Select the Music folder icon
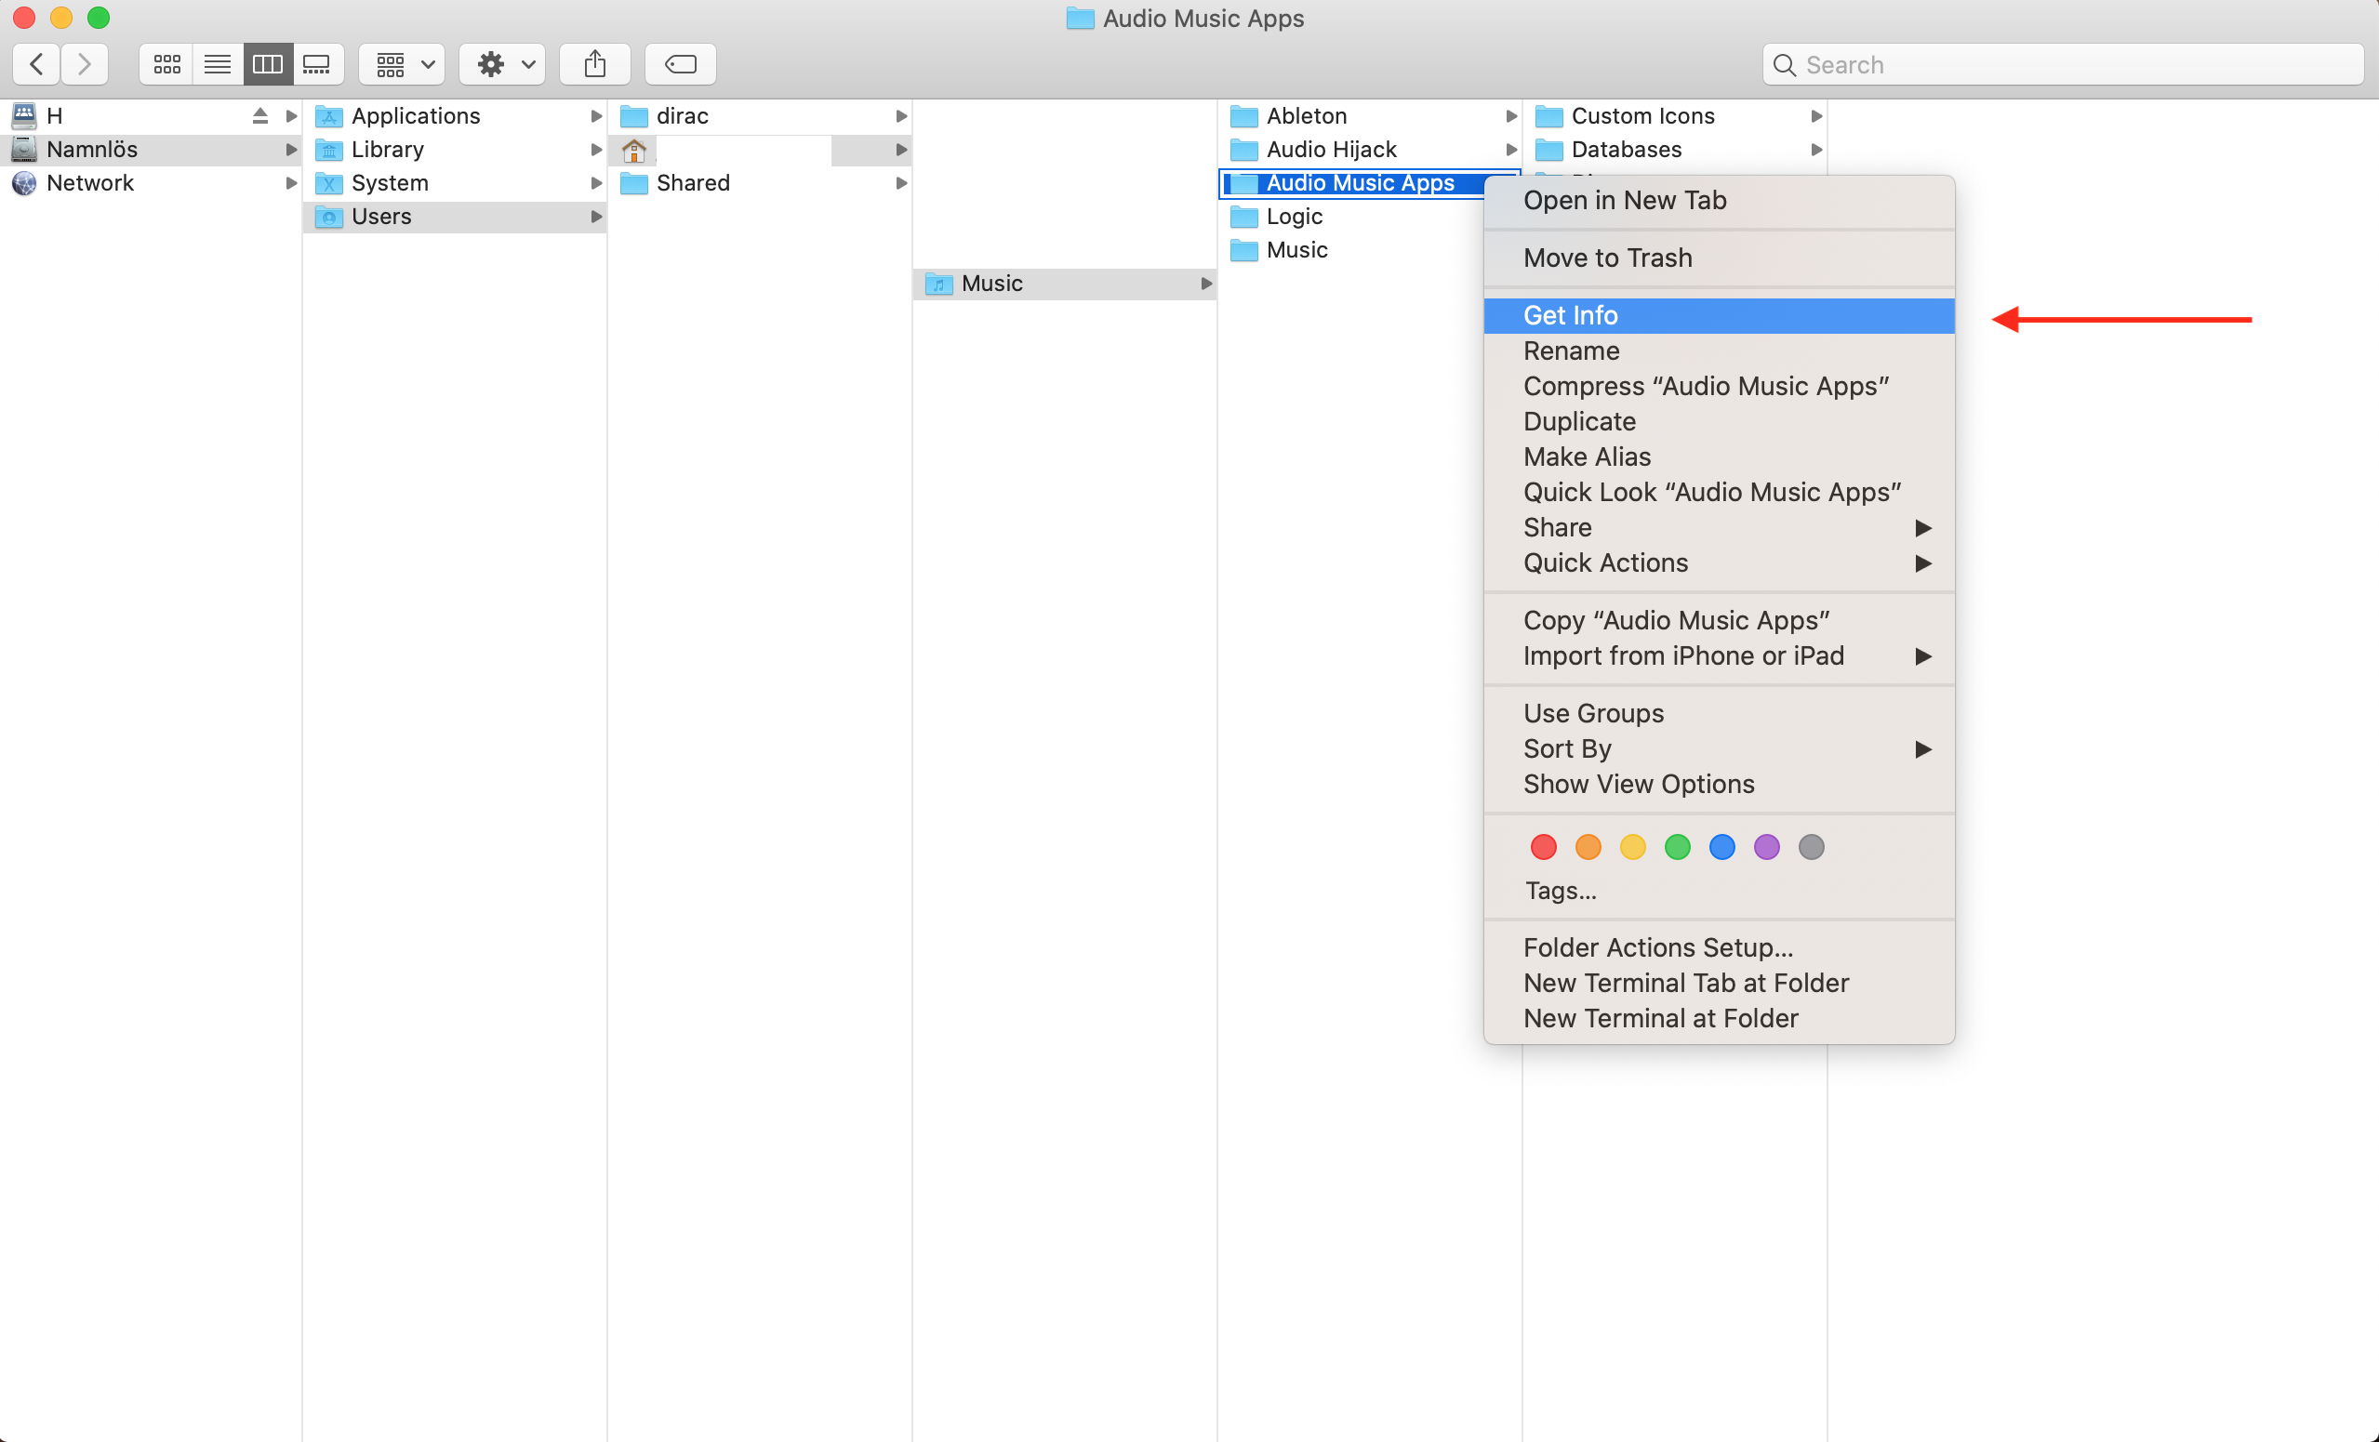 coord(938,284)
